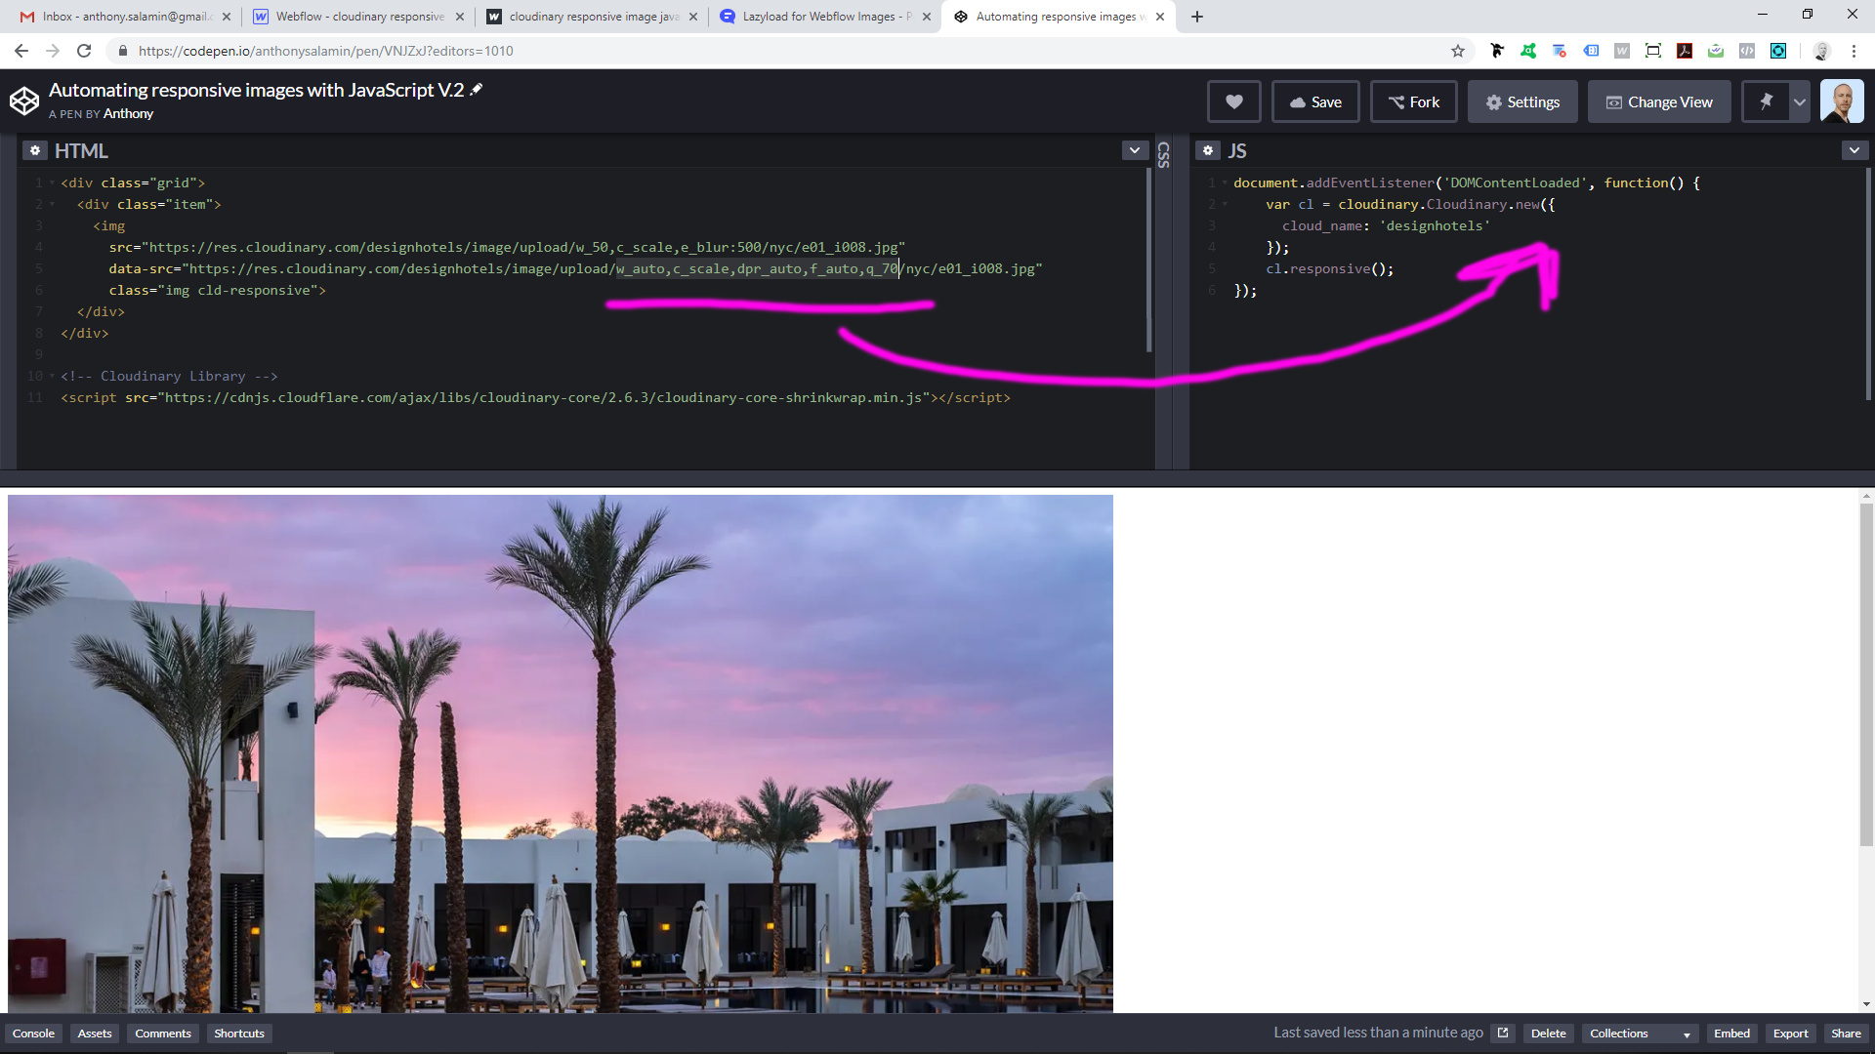This screenshot has height=1054, width=1875.
Task: Open HTML panel dropdown chevron
Action: 1134,150
